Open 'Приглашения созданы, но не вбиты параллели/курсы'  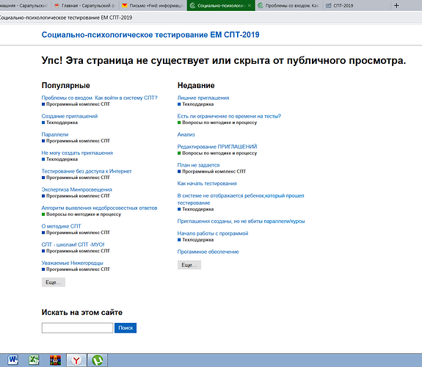[241, 221]
